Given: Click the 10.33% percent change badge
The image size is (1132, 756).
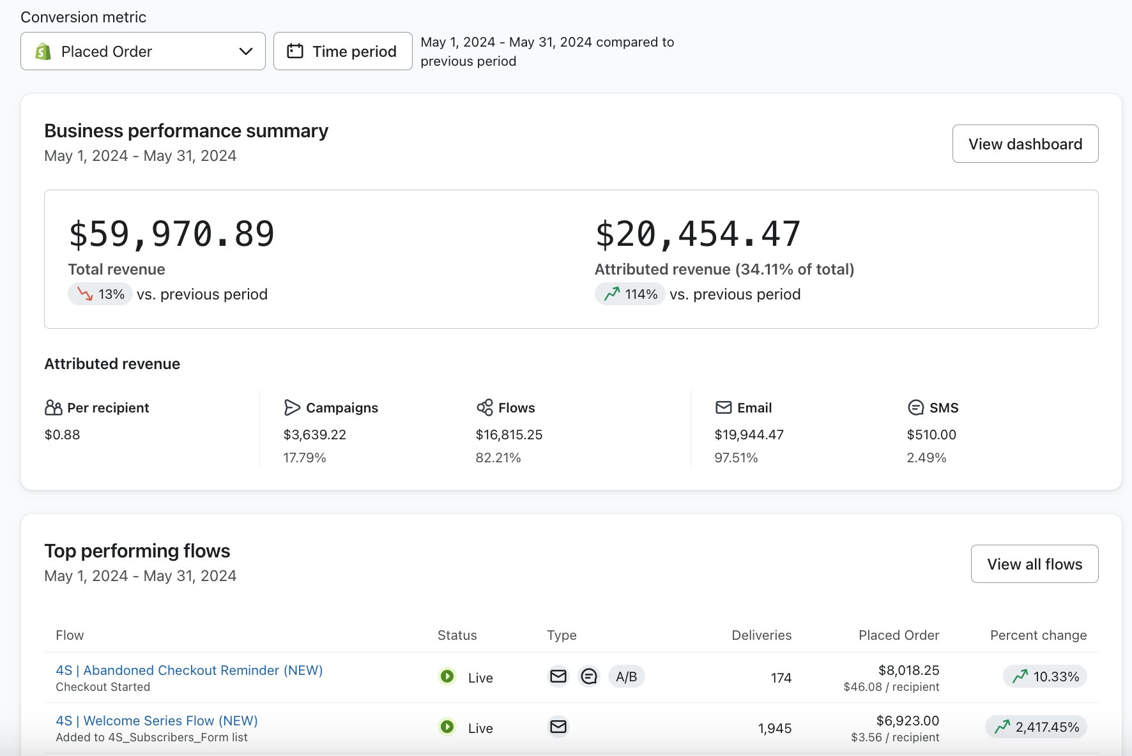Looking at the screenshot, I should click(x=1045, y=676).
